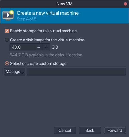The width and height of the screenshot is (129, 137).
Task: Close the New VM dialog with red button
Action: 125,4
